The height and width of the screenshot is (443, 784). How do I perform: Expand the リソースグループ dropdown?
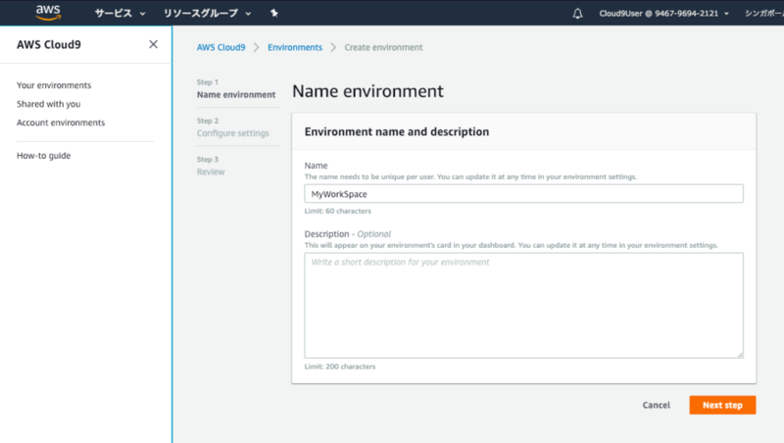(x=207, y=14)
